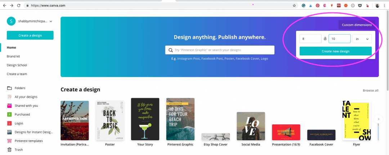Focus the height field showing 10
The width and height of the screenshot is (389, 155).
click(x=339, y=39)
